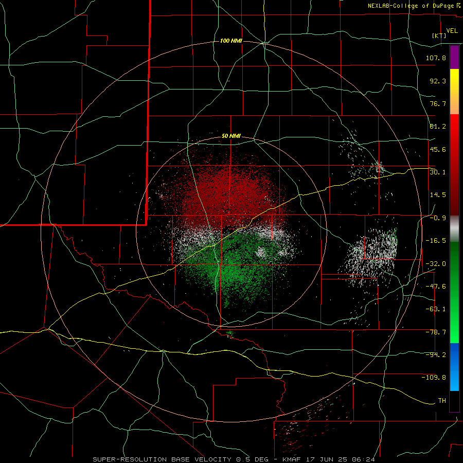Click the 107.8 velocity scale value

pos(436,58)
